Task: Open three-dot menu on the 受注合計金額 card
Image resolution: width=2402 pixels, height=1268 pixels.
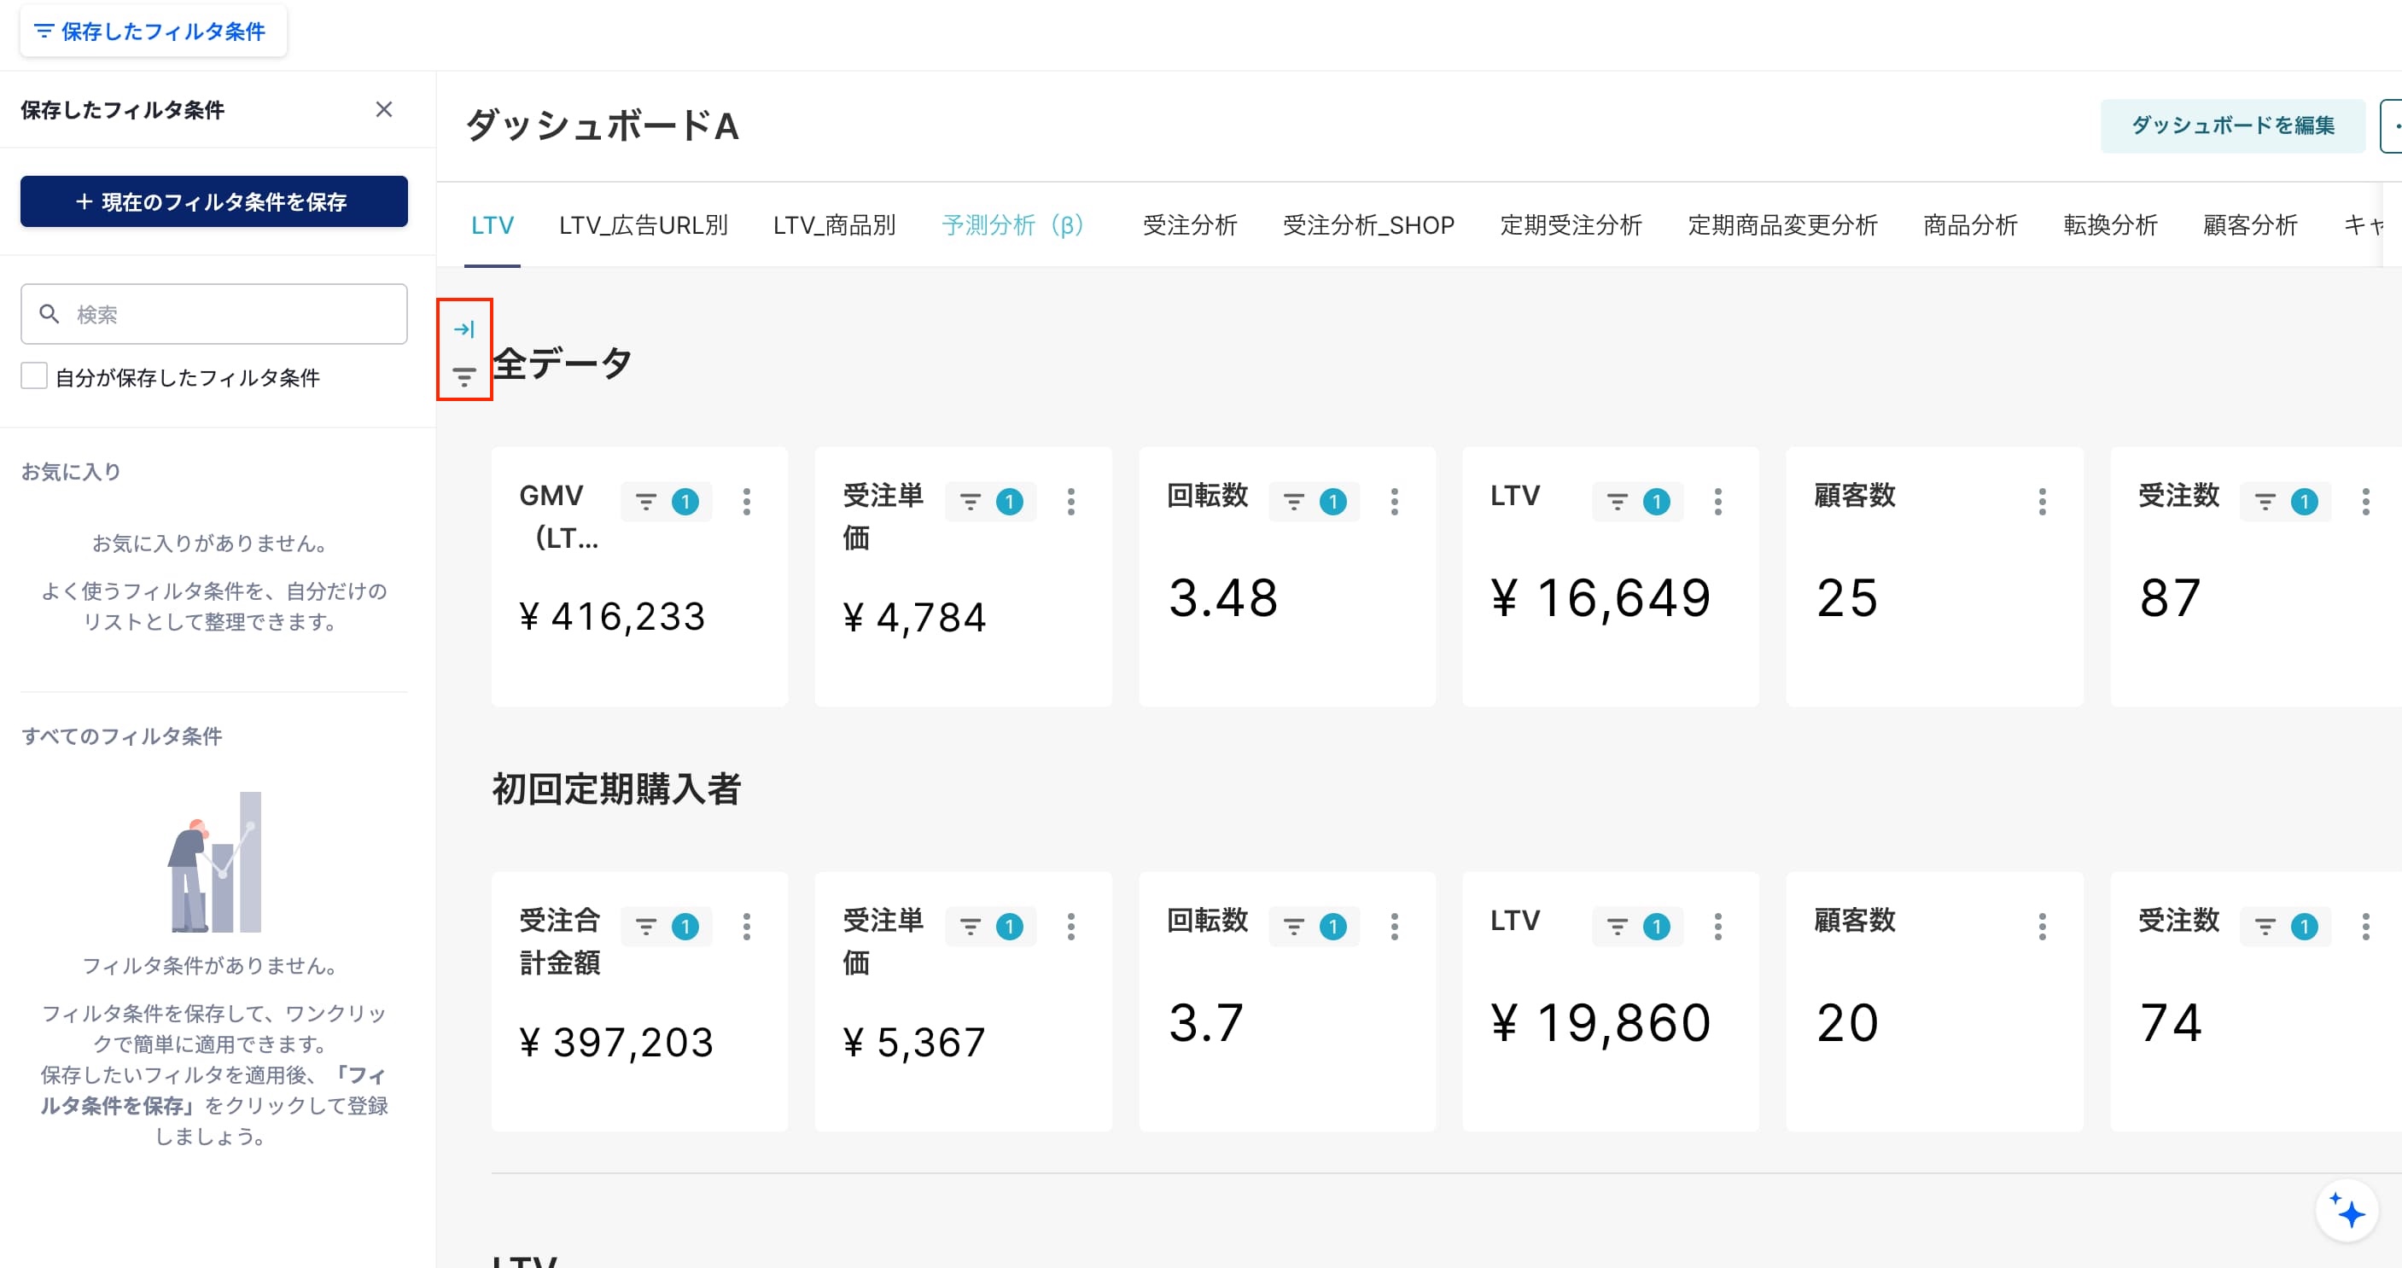Action: click(x=746, y=927)
